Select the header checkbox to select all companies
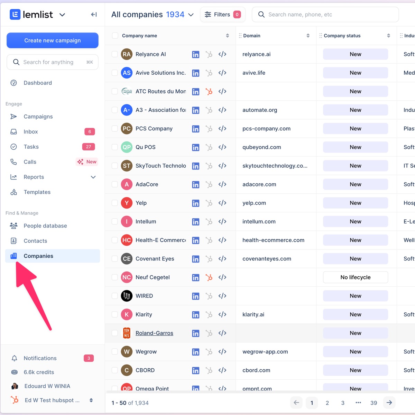415x415 pixels. pyautogui.click(x=114, y=35)
